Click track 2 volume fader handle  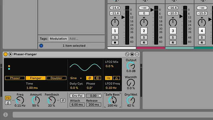click(x=152, y=10)
